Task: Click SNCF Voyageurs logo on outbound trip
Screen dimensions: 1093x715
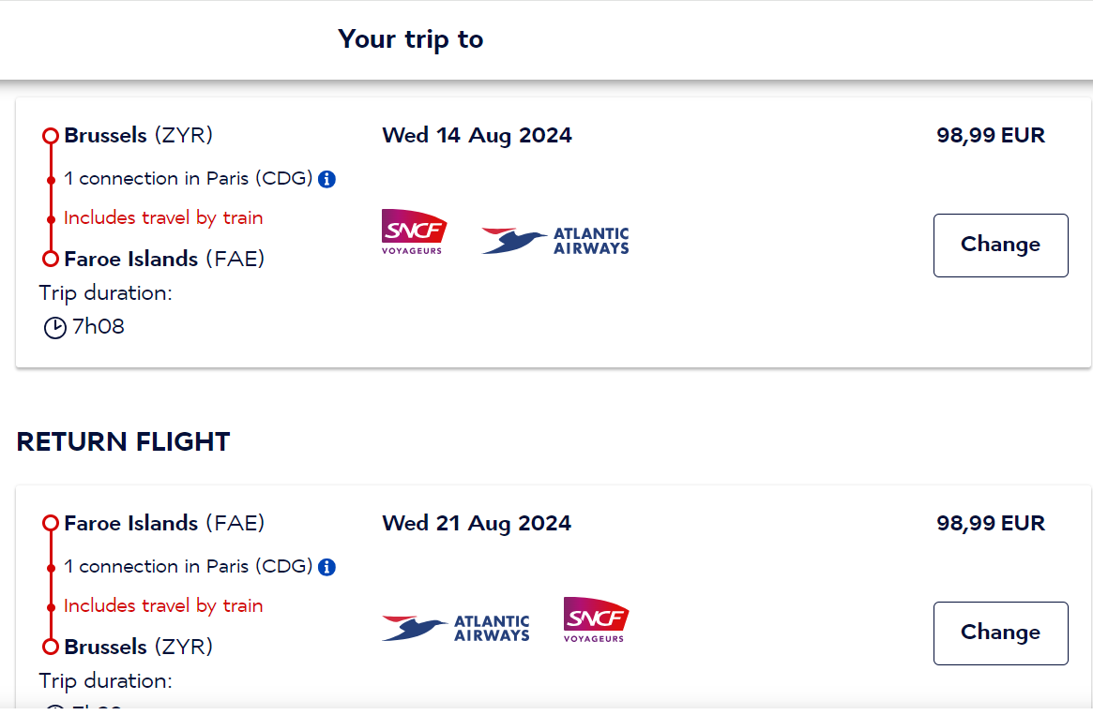Action: coord(414,231)
